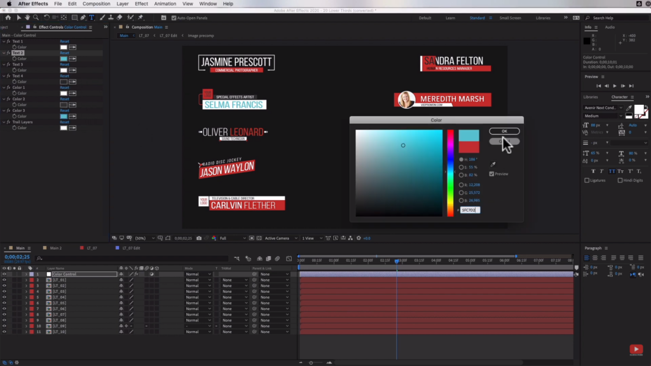Select the Pen tool

[x=83, y=18]
